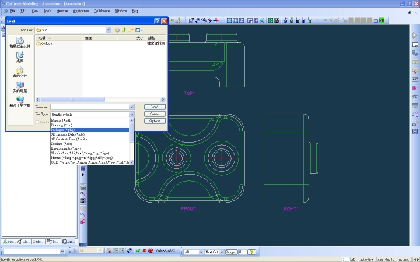Click the red cross-arrow toolbar icon
420x262 pixels.
coord(216,20)
